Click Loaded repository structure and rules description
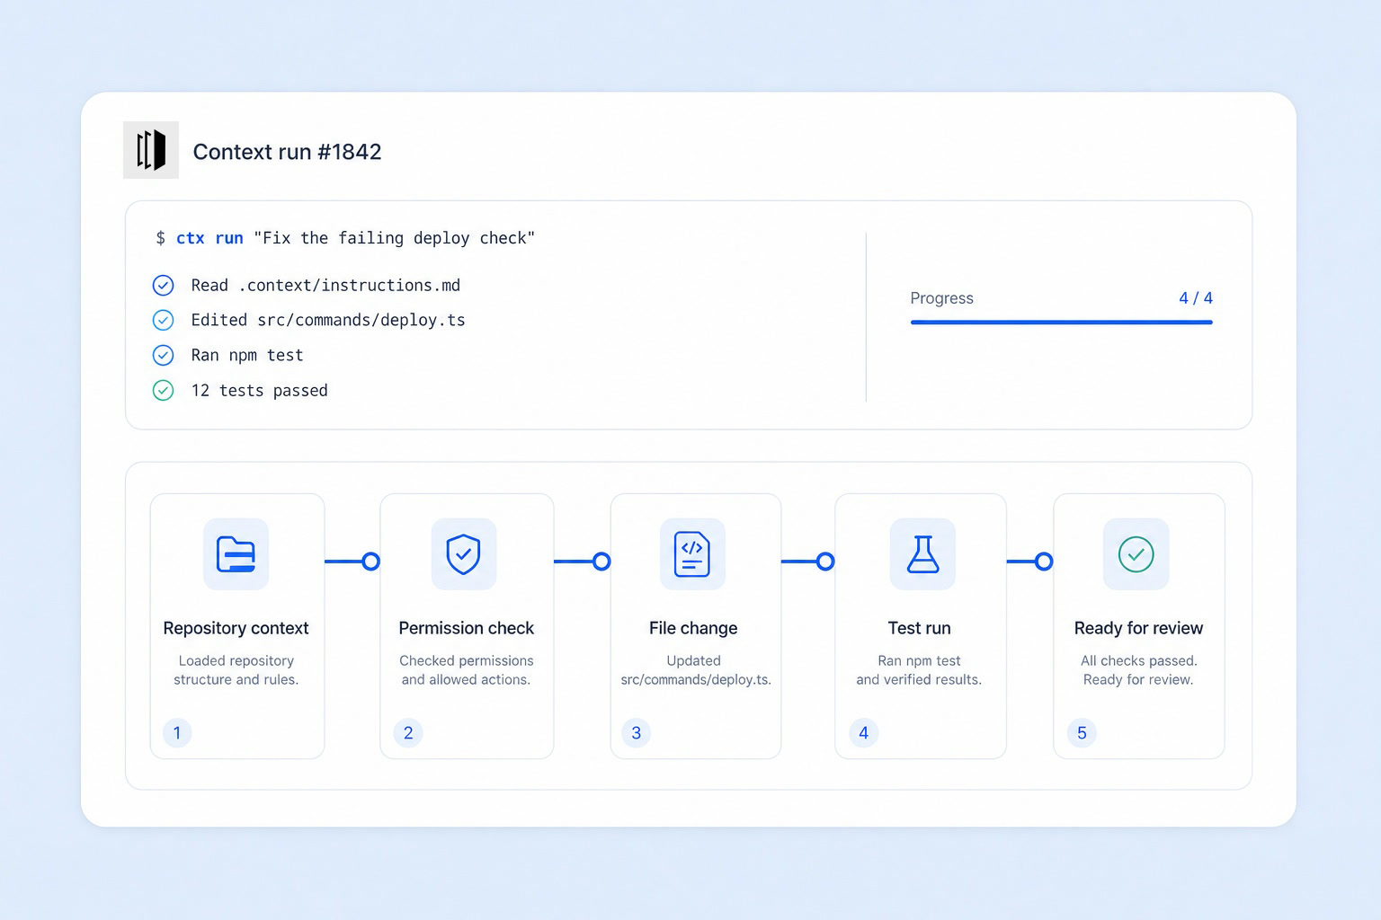 coord(236,670)
